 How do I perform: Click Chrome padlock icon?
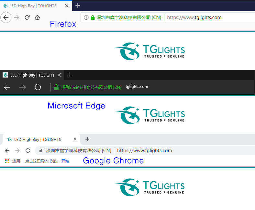point(41,151)
